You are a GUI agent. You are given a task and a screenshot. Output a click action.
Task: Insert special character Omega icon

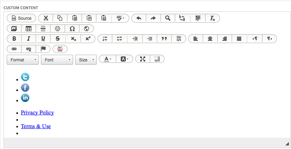72,29
